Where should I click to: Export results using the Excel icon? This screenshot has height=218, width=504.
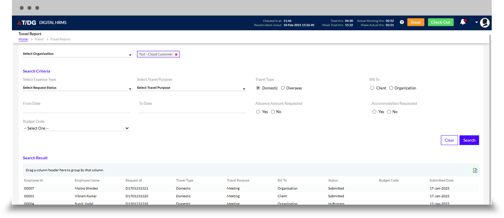coord(475,170)
